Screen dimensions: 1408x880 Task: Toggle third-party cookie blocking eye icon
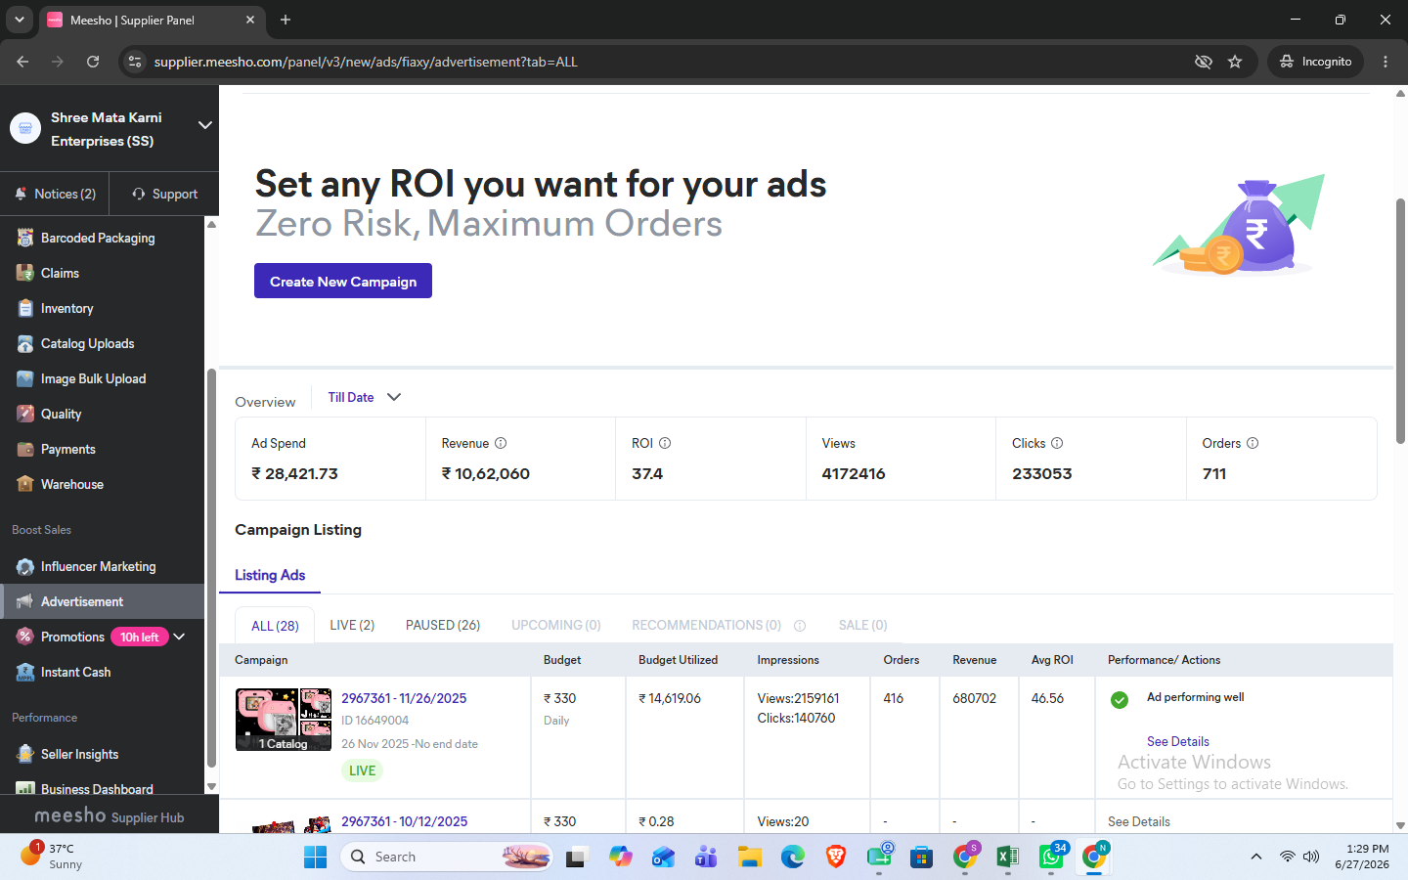1204,62
